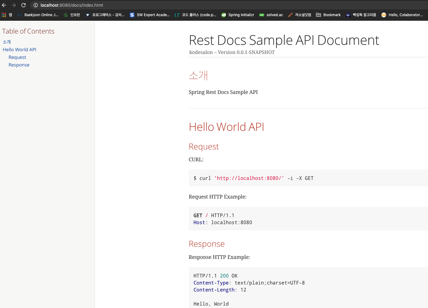The image size is (428, 308).
Task: Click the Request HTTP Example: label
Action: coord(218,197)
